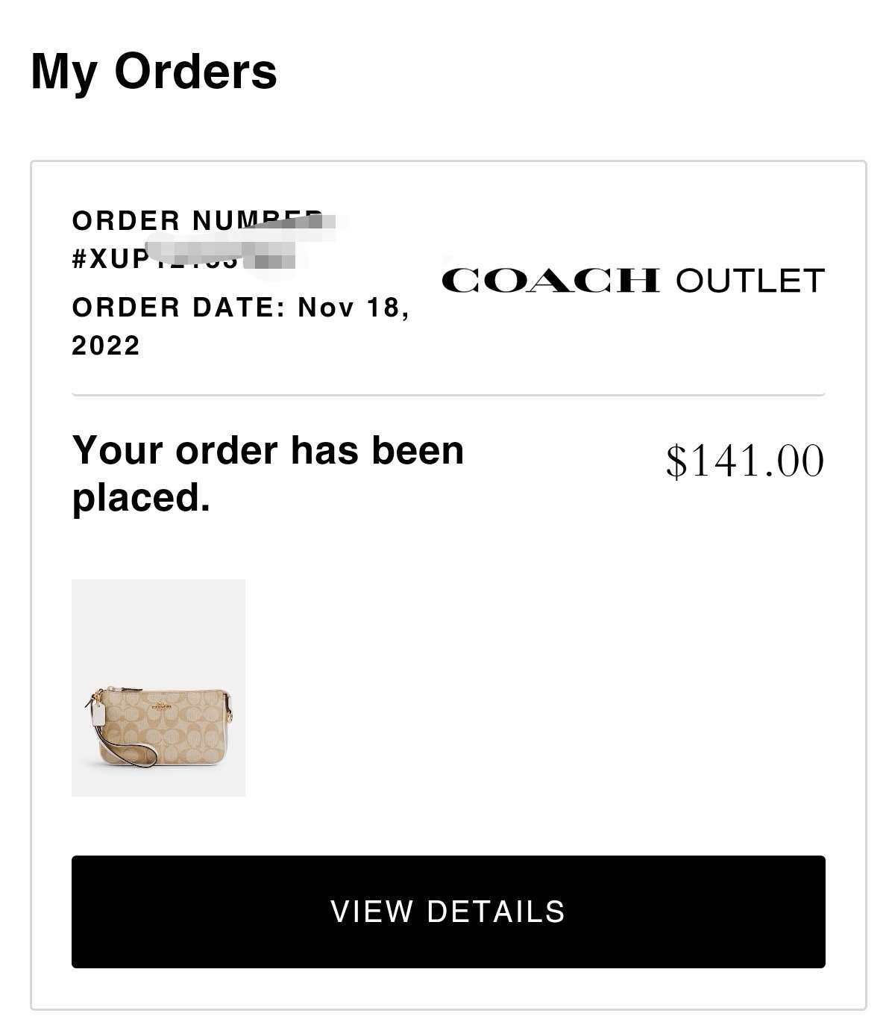Open the wristlet product thumbnail
The height and width of the screenshot is (1031, 886).
tap(158, 688)
